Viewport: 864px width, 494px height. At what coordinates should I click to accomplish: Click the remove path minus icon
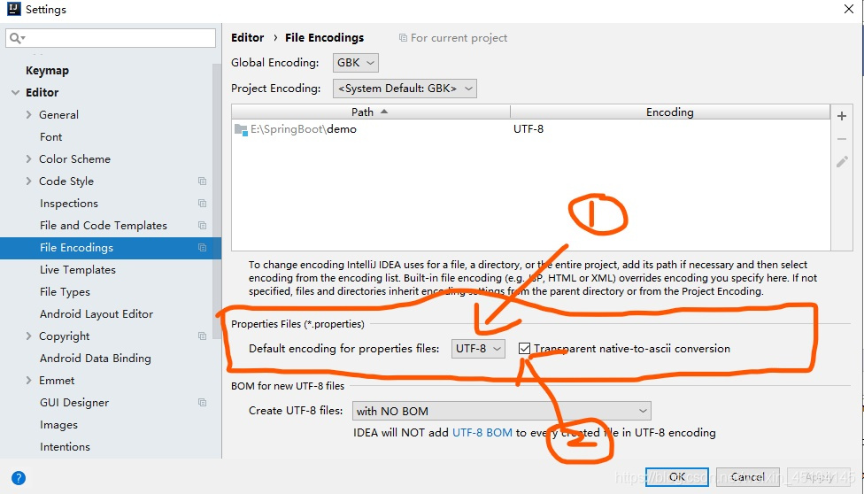[x=841, y=139]
